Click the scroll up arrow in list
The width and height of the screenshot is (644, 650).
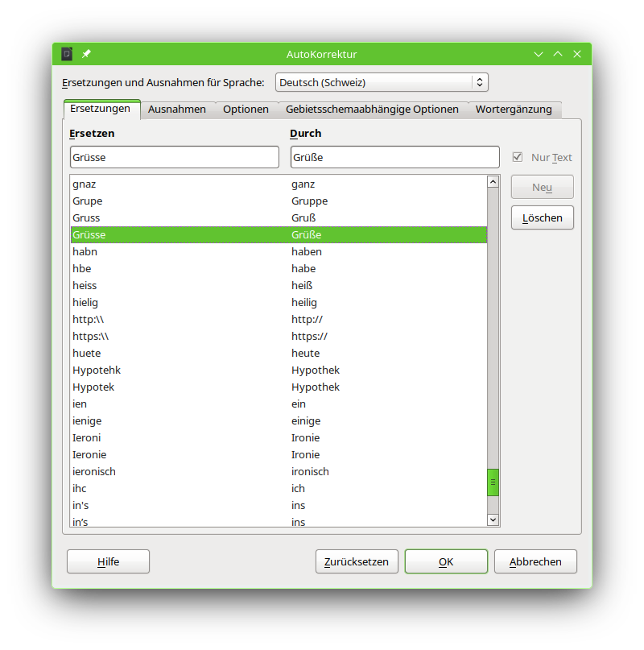pyautogui.click(x=493, y=182)
